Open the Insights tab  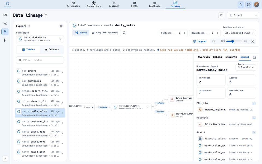pyautogui.click(x=231, y=57)
